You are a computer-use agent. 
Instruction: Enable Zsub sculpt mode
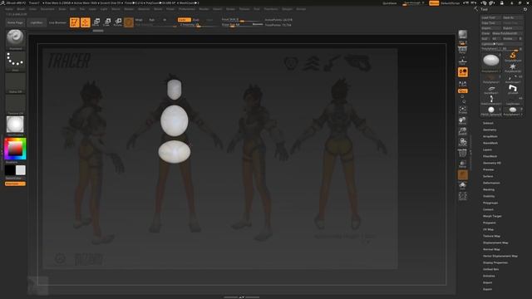coord(196,20)
